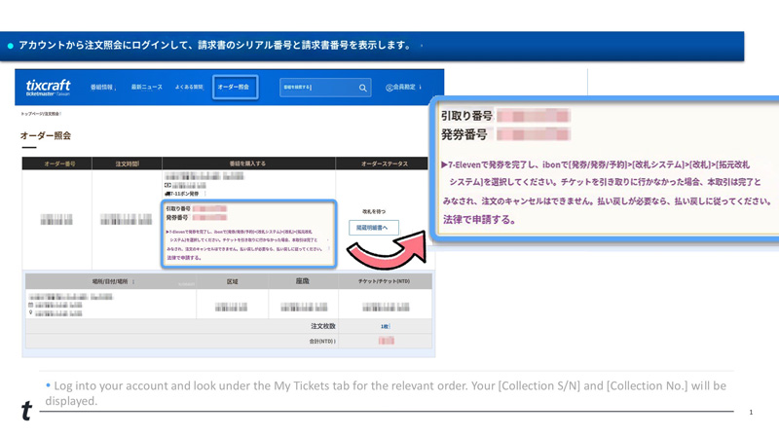Open the 番組情報 menu

(100, 88)
